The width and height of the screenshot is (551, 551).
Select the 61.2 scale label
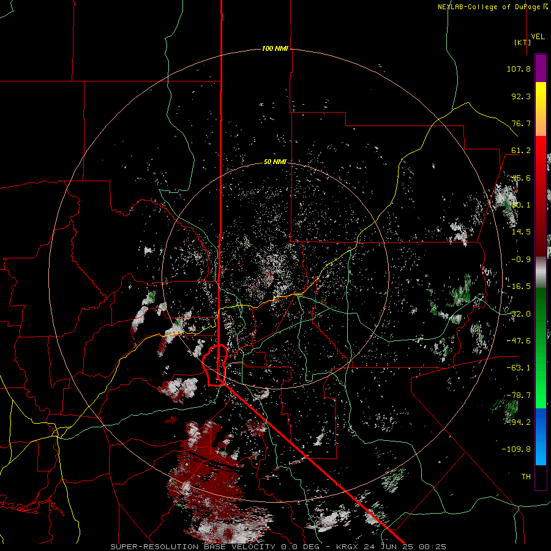pos(521,151)
